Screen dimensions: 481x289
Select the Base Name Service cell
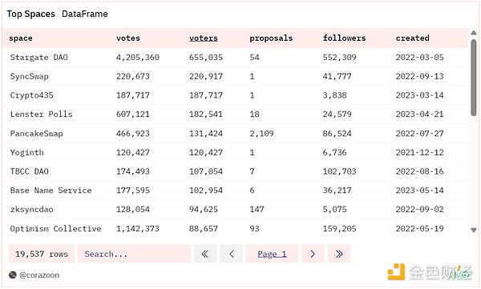(51, 191)
